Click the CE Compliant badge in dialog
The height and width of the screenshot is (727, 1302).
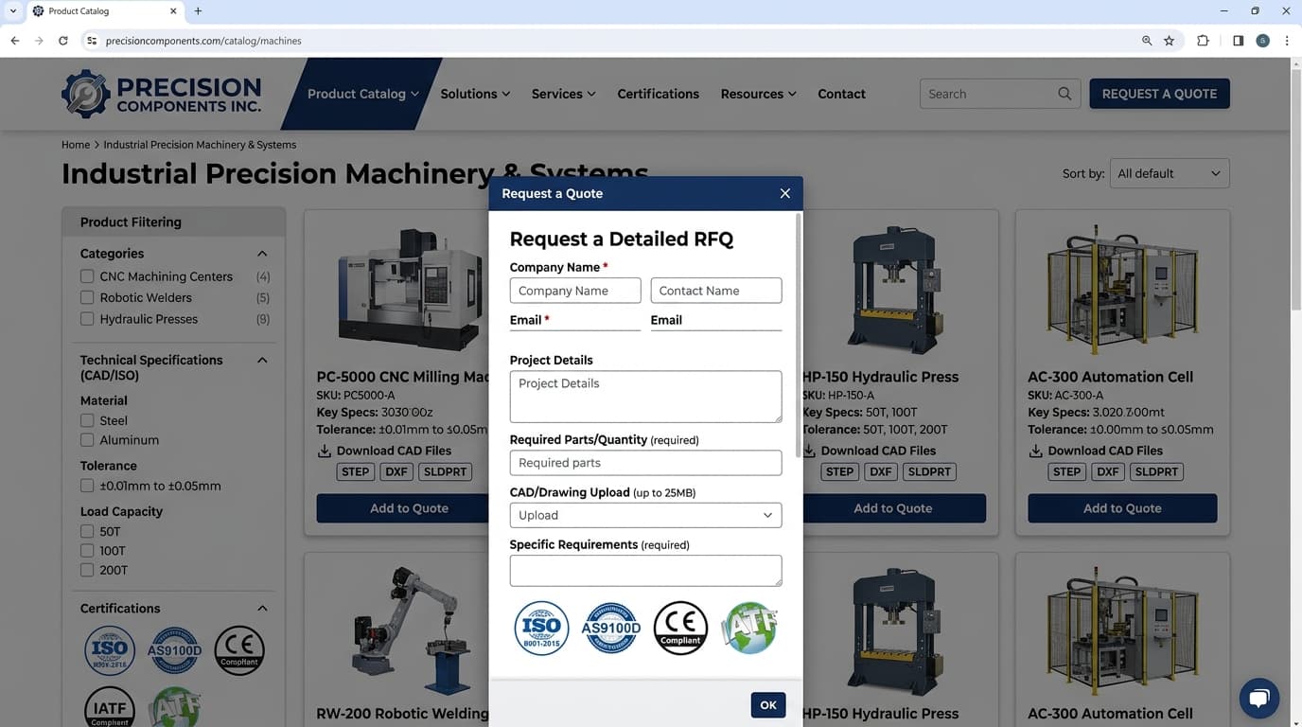680,628
